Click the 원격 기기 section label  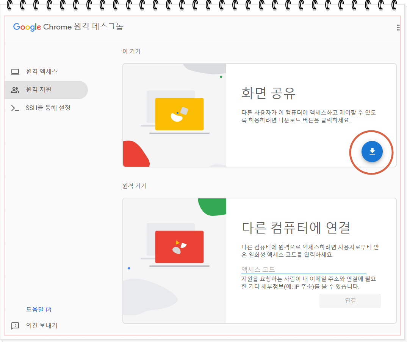tap(134, 186)
